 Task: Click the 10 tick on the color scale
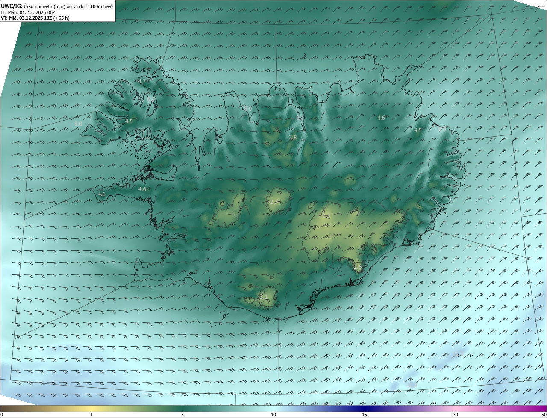tap(273, 415)
